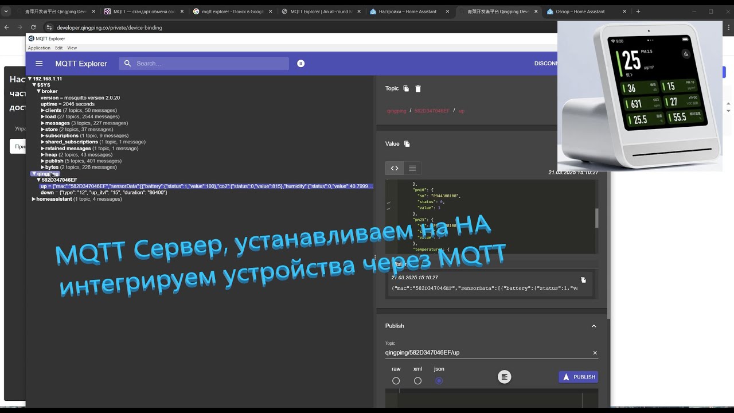Expand the heap topic node

(x=42, y=155)
